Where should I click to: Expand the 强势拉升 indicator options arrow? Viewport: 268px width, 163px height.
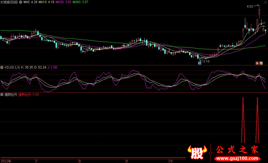point(2,95)
